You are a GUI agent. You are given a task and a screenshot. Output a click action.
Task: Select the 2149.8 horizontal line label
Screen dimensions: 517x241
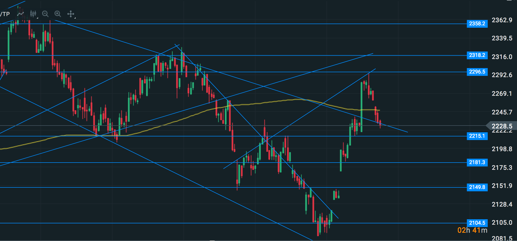[477, 187]
